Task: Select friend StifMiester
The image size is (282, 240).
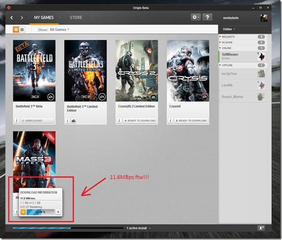Action: 242,57
